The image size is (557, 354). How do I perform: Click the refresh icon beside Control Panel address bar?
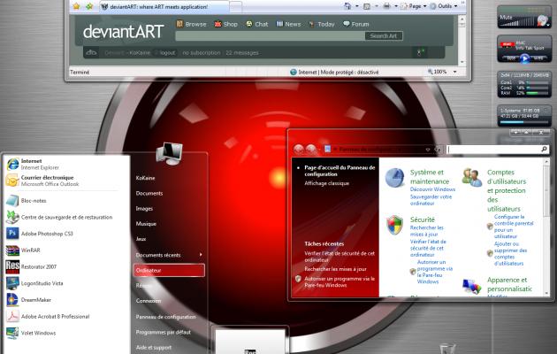click(x=438, y=150)
